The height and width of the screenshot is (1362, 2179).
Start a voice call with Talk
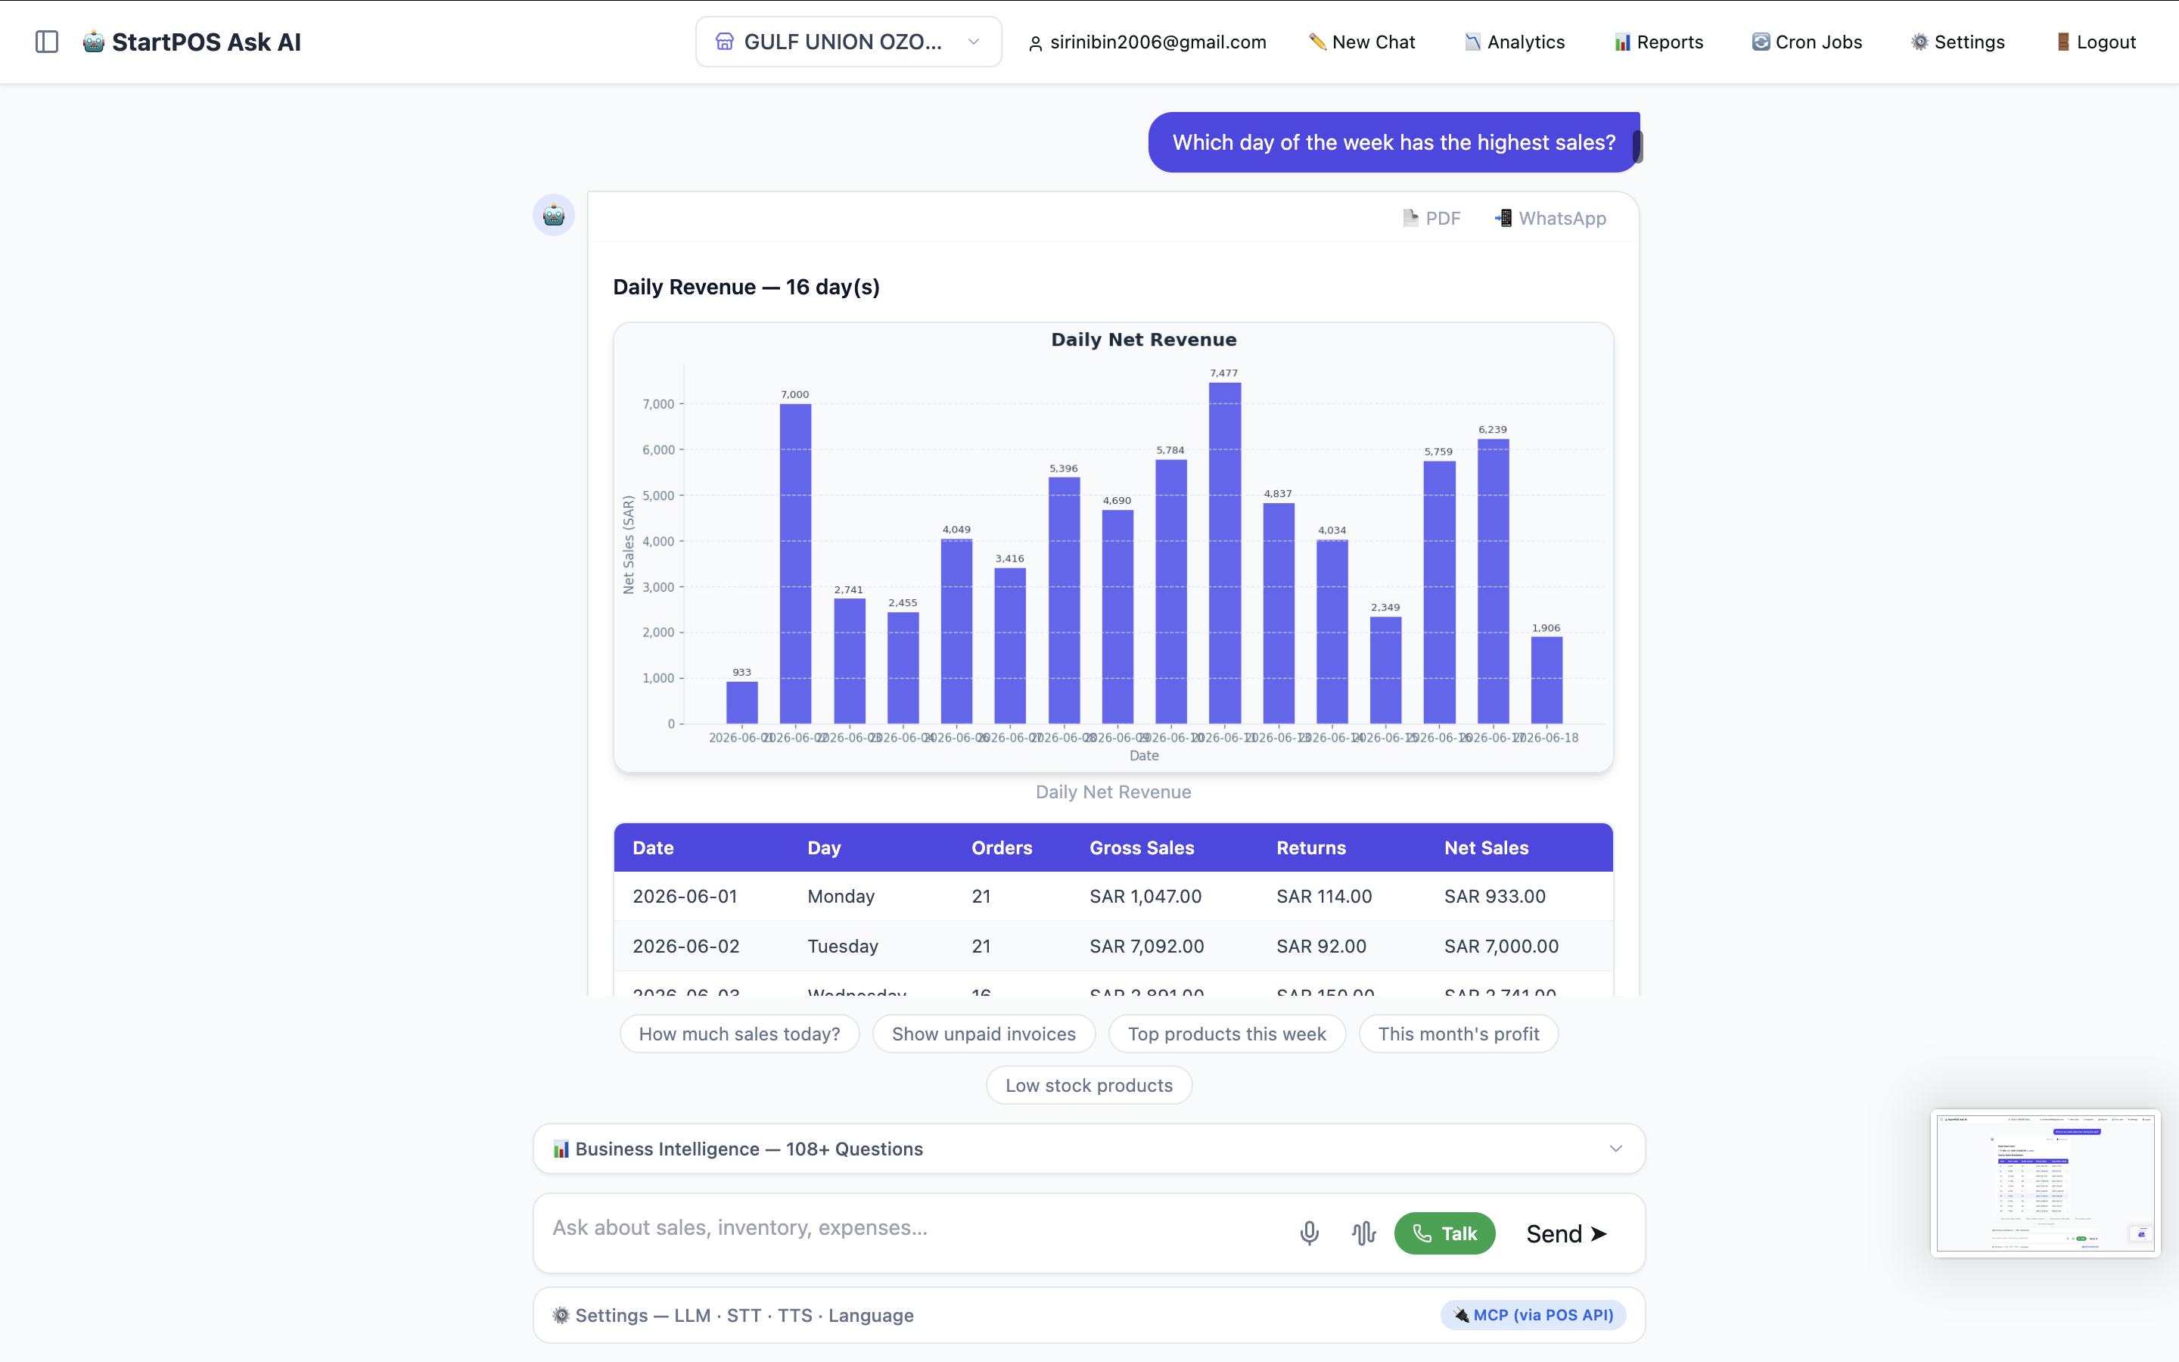coord(1444,1233)
